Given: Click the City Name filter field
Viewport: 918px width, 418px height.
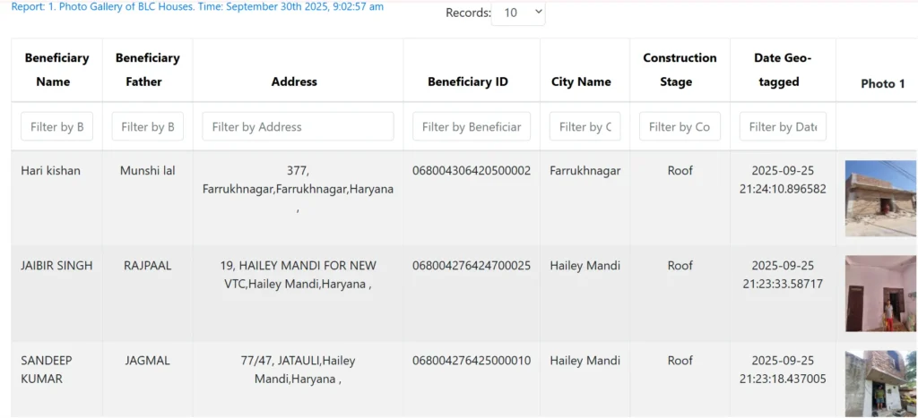Looking at the screenshot, I should coord(585,126).
